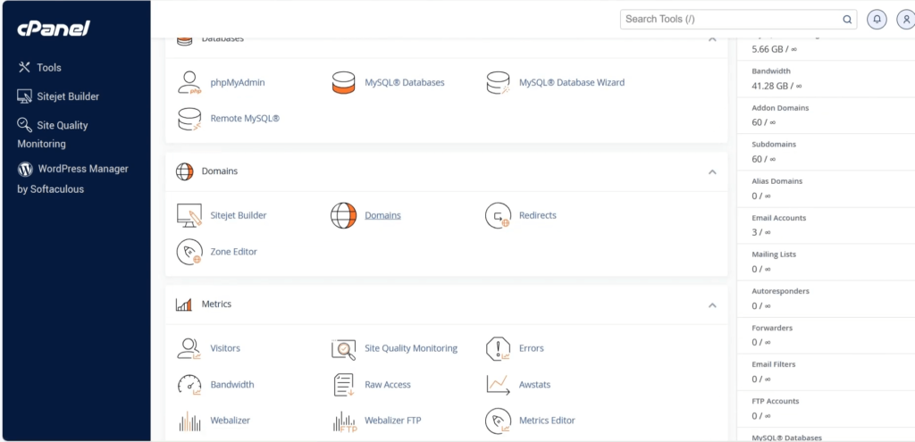Click the Sitejet Builder monitor icon in Domains
This screenshot has height=442, width=915.
click(189, 216)
